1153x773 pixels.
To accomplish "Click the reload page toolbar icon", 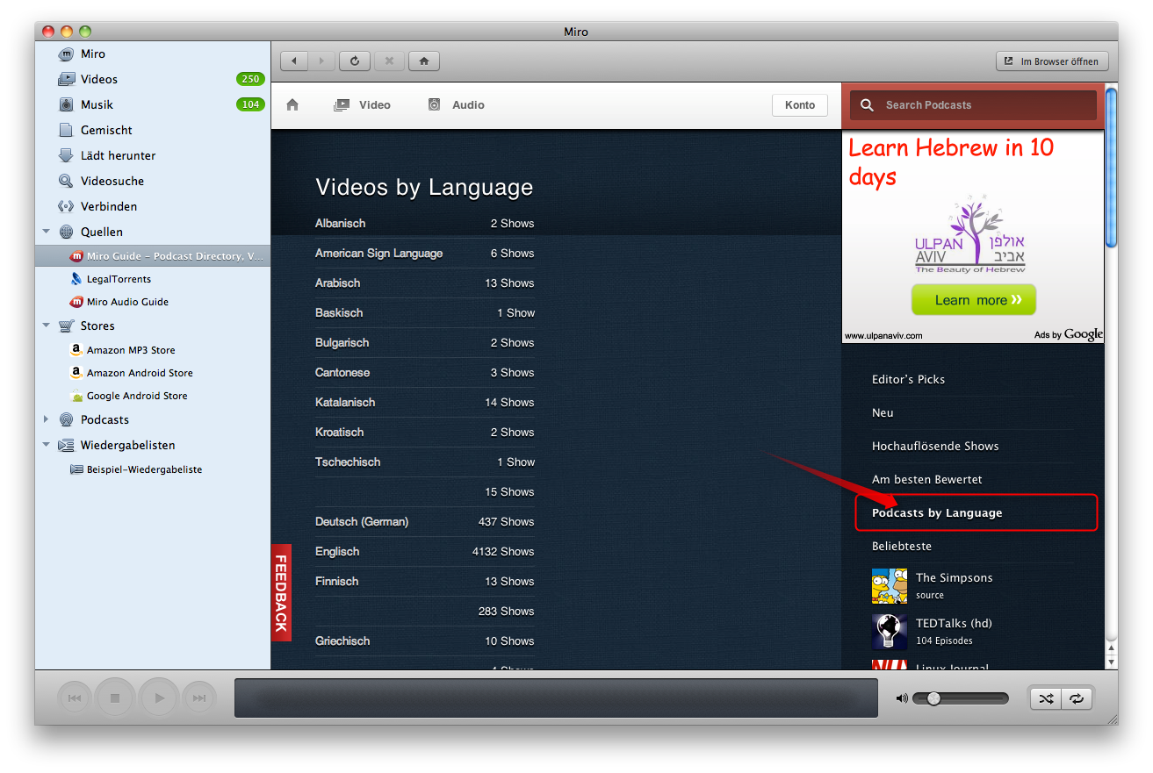I will (x=355, y=61).
